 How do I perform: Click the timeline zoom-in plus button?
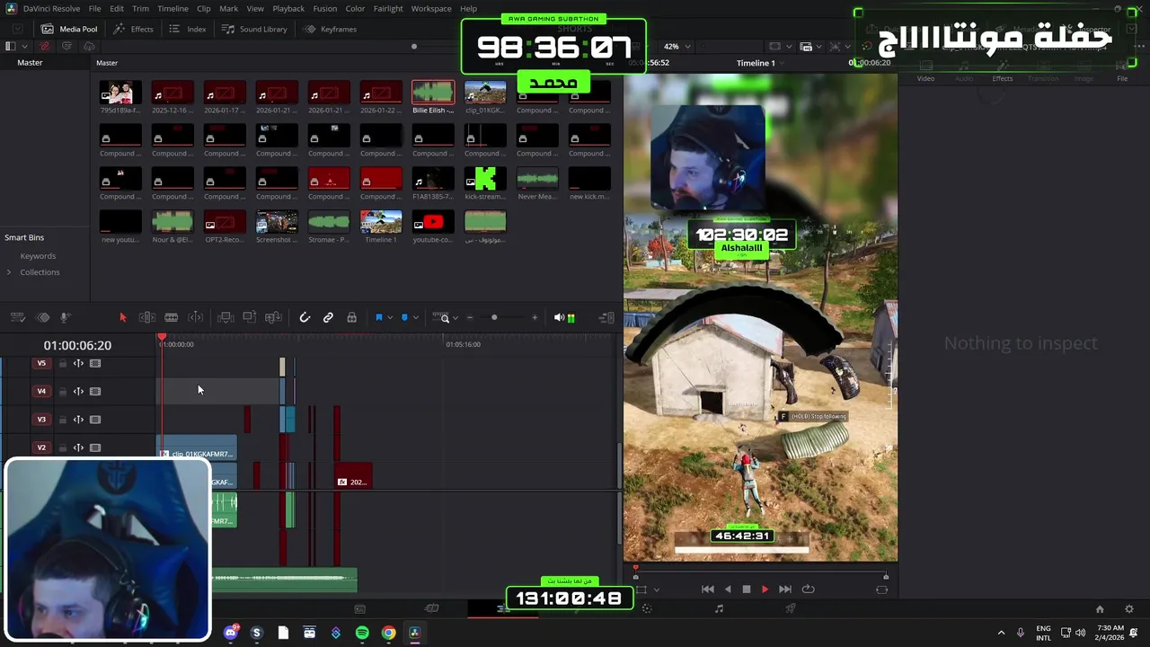point(535,317)
